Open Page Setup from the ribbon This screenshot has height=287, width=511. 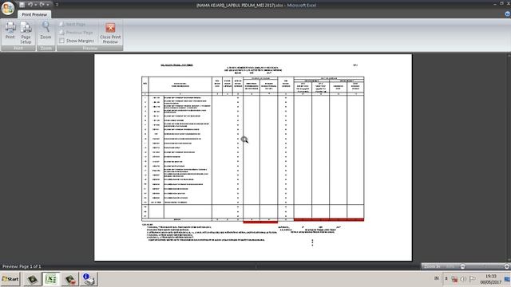pos(26,33)
